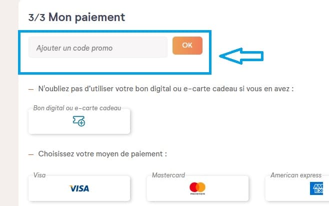The image size is (329, 206).
Task: Click the "Bon digital ou e-carte cadeau" label
Action: [x=77, y=108]
